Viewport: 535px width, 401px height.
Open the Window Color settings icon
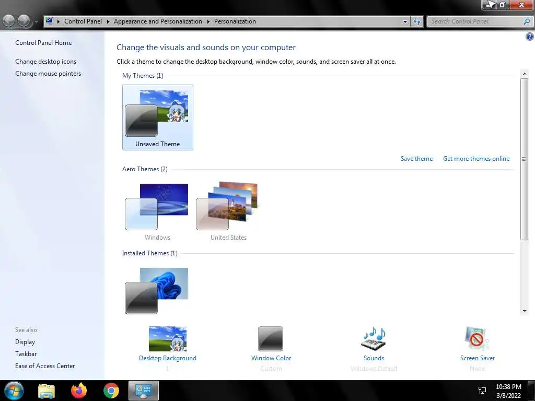pyautogui.click(x=271, y=338)
